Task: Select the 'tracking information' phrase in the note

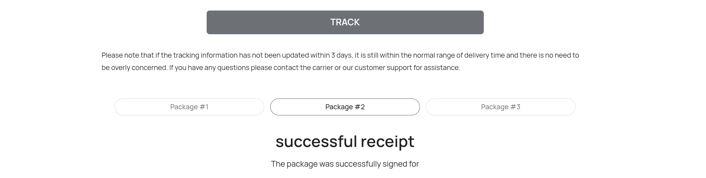Action: point(205,55)
